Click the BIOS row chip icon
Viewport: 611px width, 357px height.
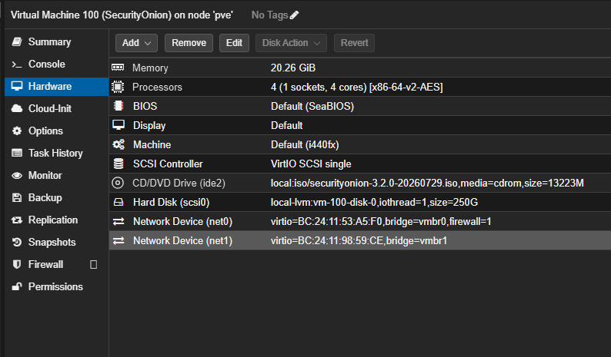click(118, 106)
